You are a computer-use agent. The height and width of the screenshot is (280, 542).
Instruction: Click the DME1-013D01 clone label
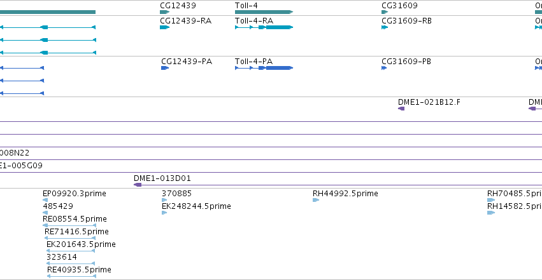click(162, 178)
